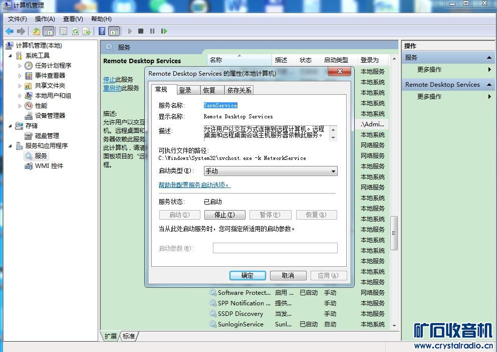This screenshot has width=497, height=352.
Task: Switch to the 扩展 view tab
Action: coord(111,336)
